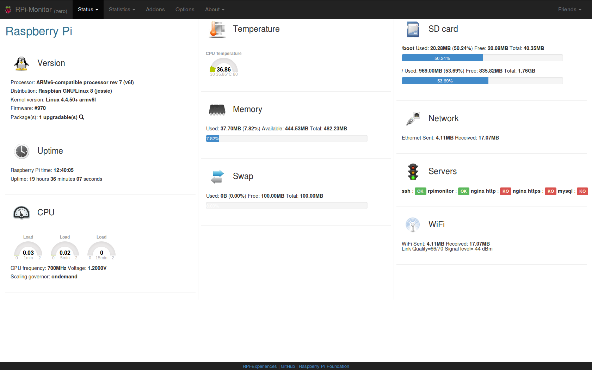The width and height of the screenshot is (592, 370).
Task: Open the Options menu item
Action: [x=185, y=10]
